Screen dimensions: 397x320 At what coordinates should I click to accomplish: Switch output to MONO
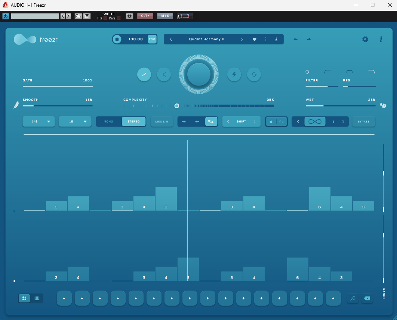(108, 122)
